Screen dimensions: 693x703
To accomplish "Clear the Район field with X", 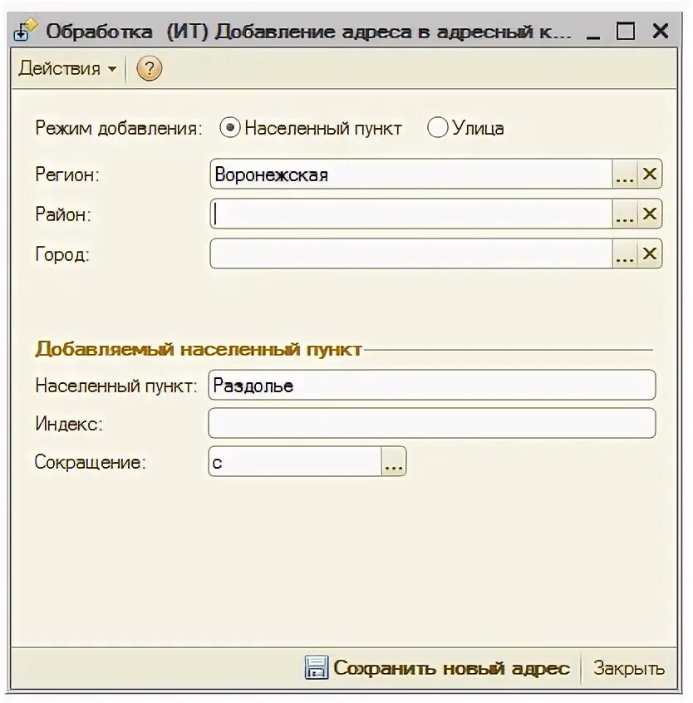I will [x=650, y=214].
